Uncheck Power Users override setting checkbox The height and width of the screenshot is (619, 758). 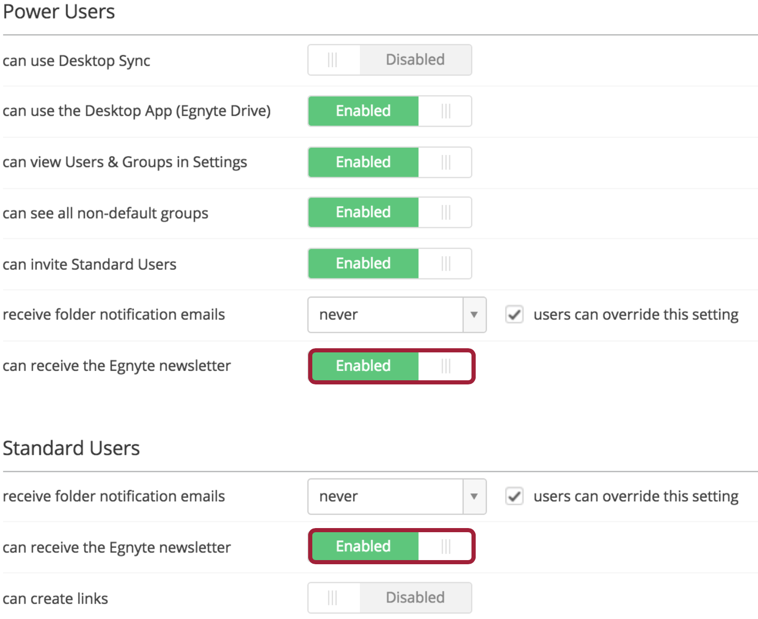[514, 315]
